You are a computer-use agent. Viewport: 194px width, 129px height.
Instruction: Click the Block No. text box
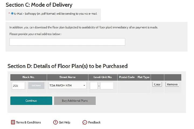19,85
